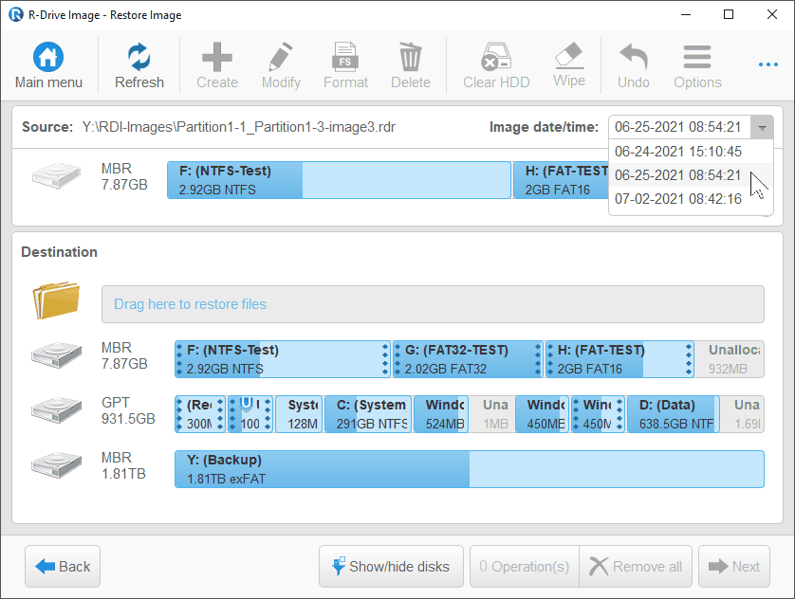This screenshot has height=599, width=795.
Task: Select the 300MB Recovery partition on GPT disk
Action: [200, 414]
